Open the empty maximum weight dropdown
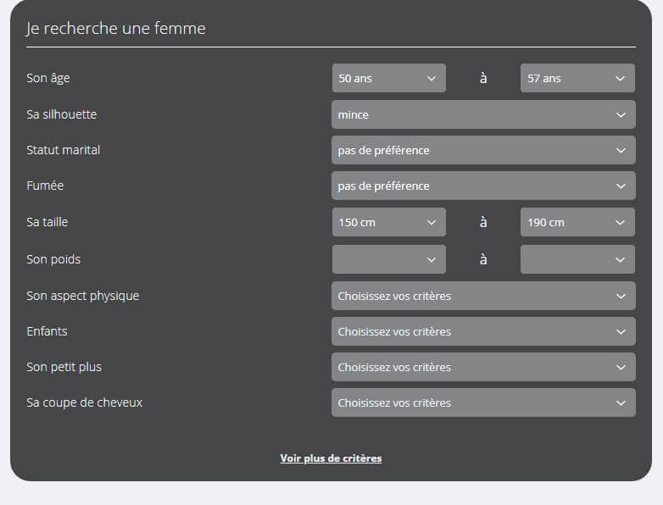The height and width of the screenshot is (505, 663). 577,259
